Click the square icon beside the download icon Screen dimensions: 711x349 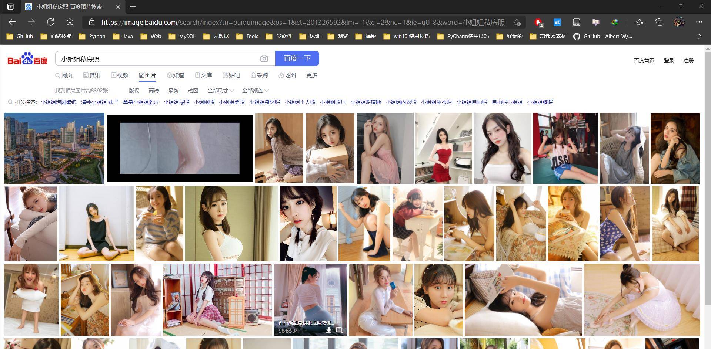(339, 330)
